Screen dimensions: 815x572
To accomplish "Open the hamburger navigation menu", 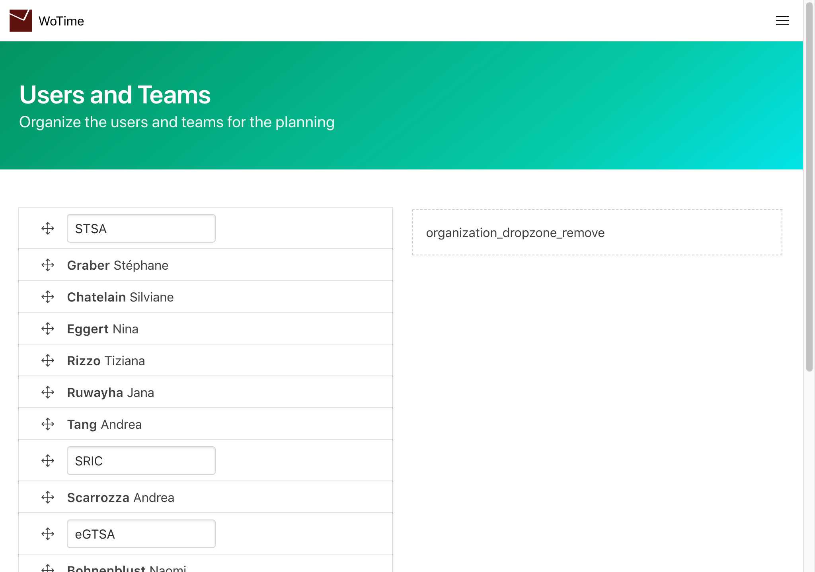I will coord(782,21).
